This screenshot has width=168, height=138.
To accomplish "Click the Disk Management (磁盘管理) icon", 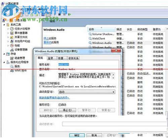I will (x=12, y=58).
